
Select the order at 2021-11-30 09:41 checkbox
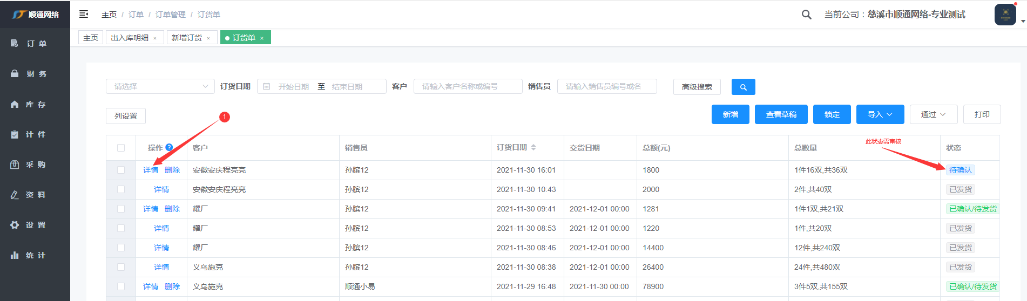[x=121, y=209]
